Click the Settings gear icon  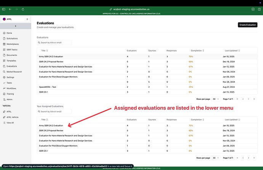tap(4, 77)
